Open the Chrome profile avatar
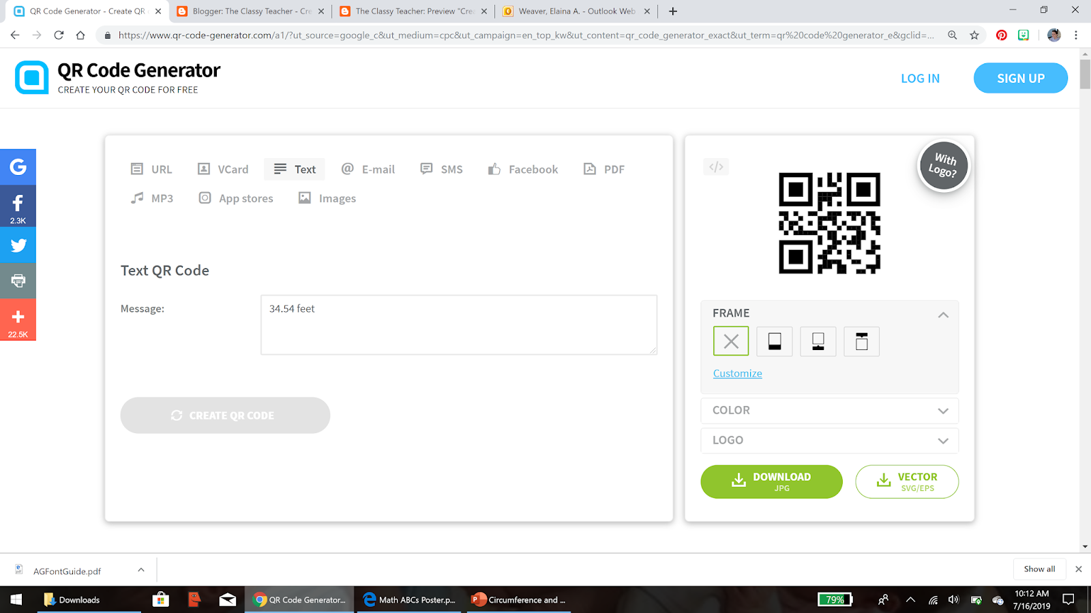1091x613 pixels. coord(1054,35)
